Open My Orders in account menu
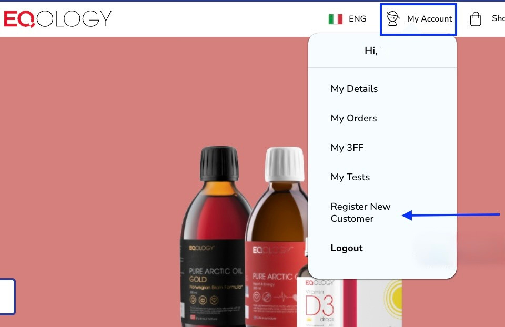The height and width of the screenshot is (327, 505). [x=353, y=118]
